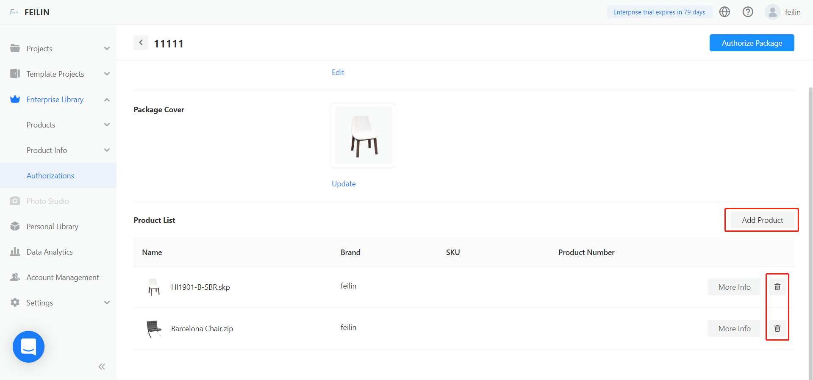Expand the Settings menu chevron
This screenshot has height=380, width=813.
point(107,303)
